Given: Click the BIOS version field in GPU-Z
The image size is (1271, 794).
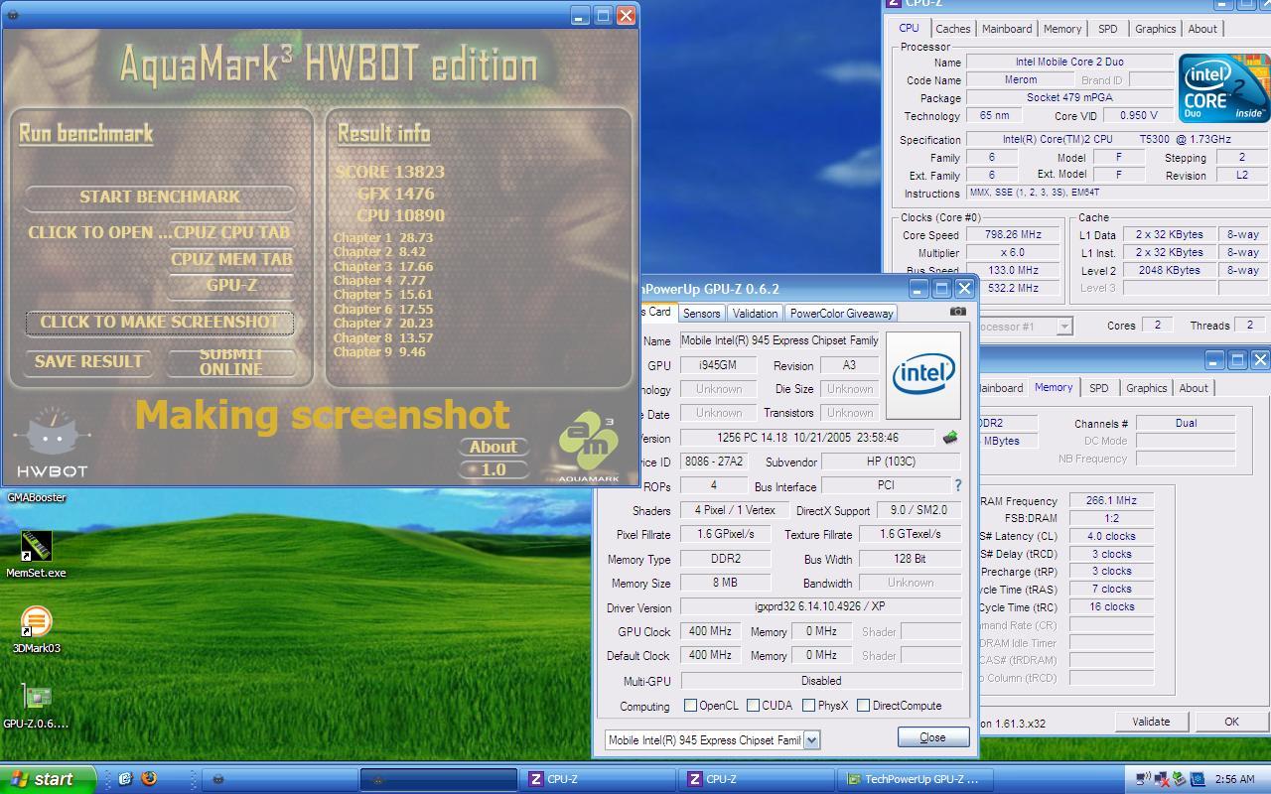Looking at the screenshot, I should pos(807,438).
